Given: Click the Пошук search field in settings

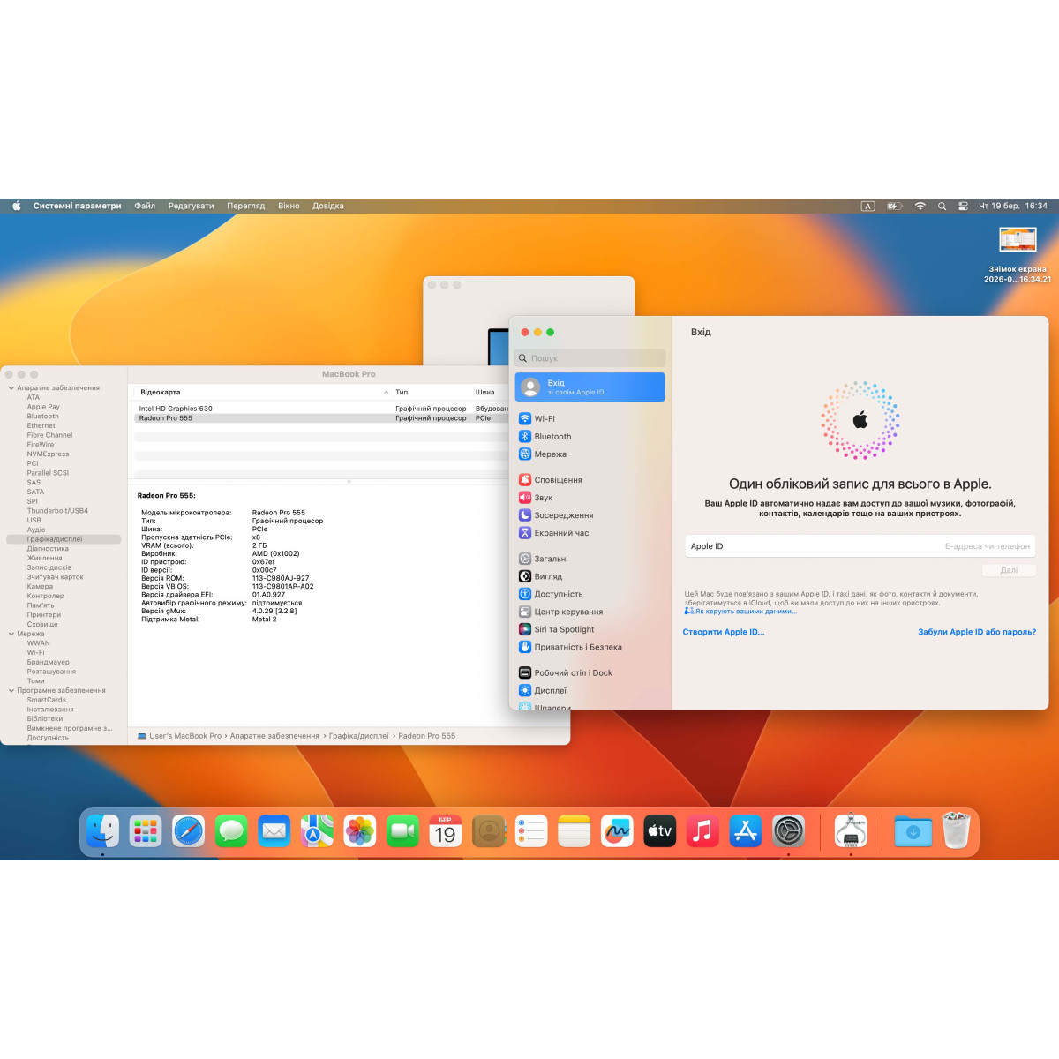Looking at the screenshot, I should 590,358.
